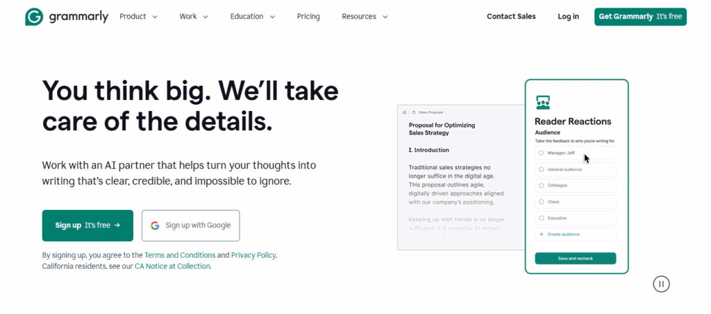
Task: Open the Pricing page from the navigation bar
Action: 308,17
